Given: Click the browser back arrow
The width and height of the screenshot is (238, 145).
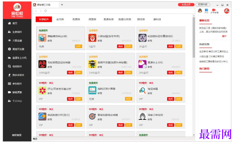Looking at the screenshot, I should click(36, 11).
